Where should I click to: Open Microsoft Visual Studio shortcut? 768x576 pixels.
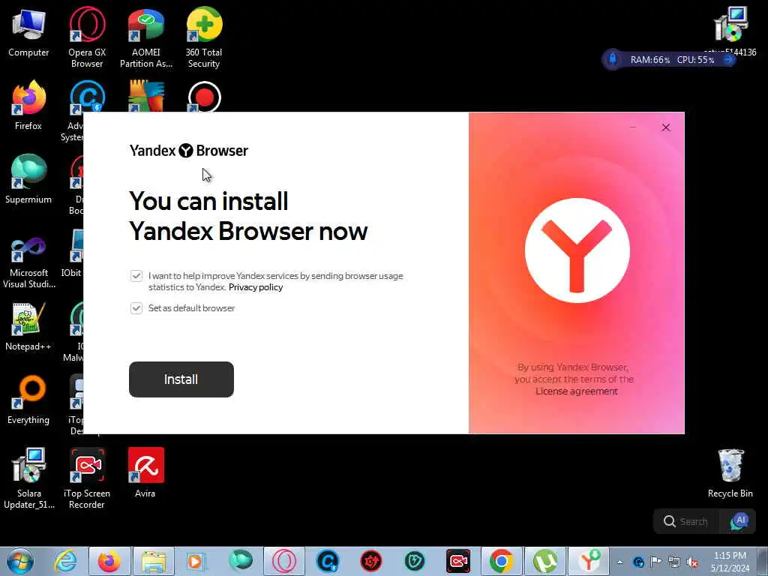[x=28, y=262]
